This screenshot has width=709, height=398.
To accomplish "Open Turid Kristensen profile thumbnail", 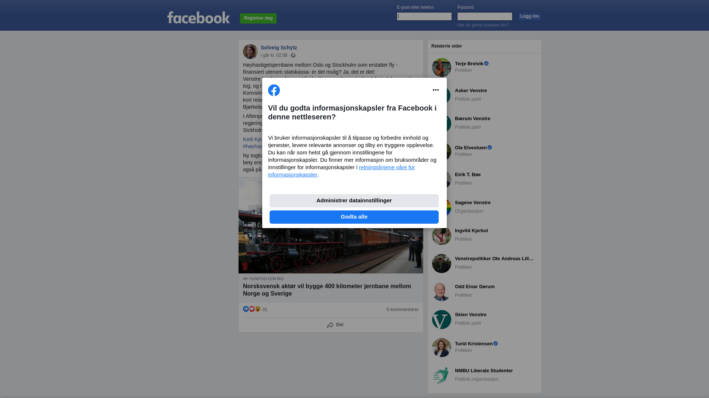I will coord(442,348).
